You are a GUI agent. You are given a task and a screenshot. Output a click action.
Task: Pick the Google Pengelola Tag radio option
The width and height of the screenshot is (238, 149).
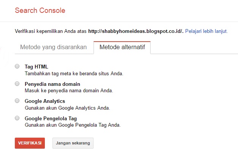coord(17,118)
